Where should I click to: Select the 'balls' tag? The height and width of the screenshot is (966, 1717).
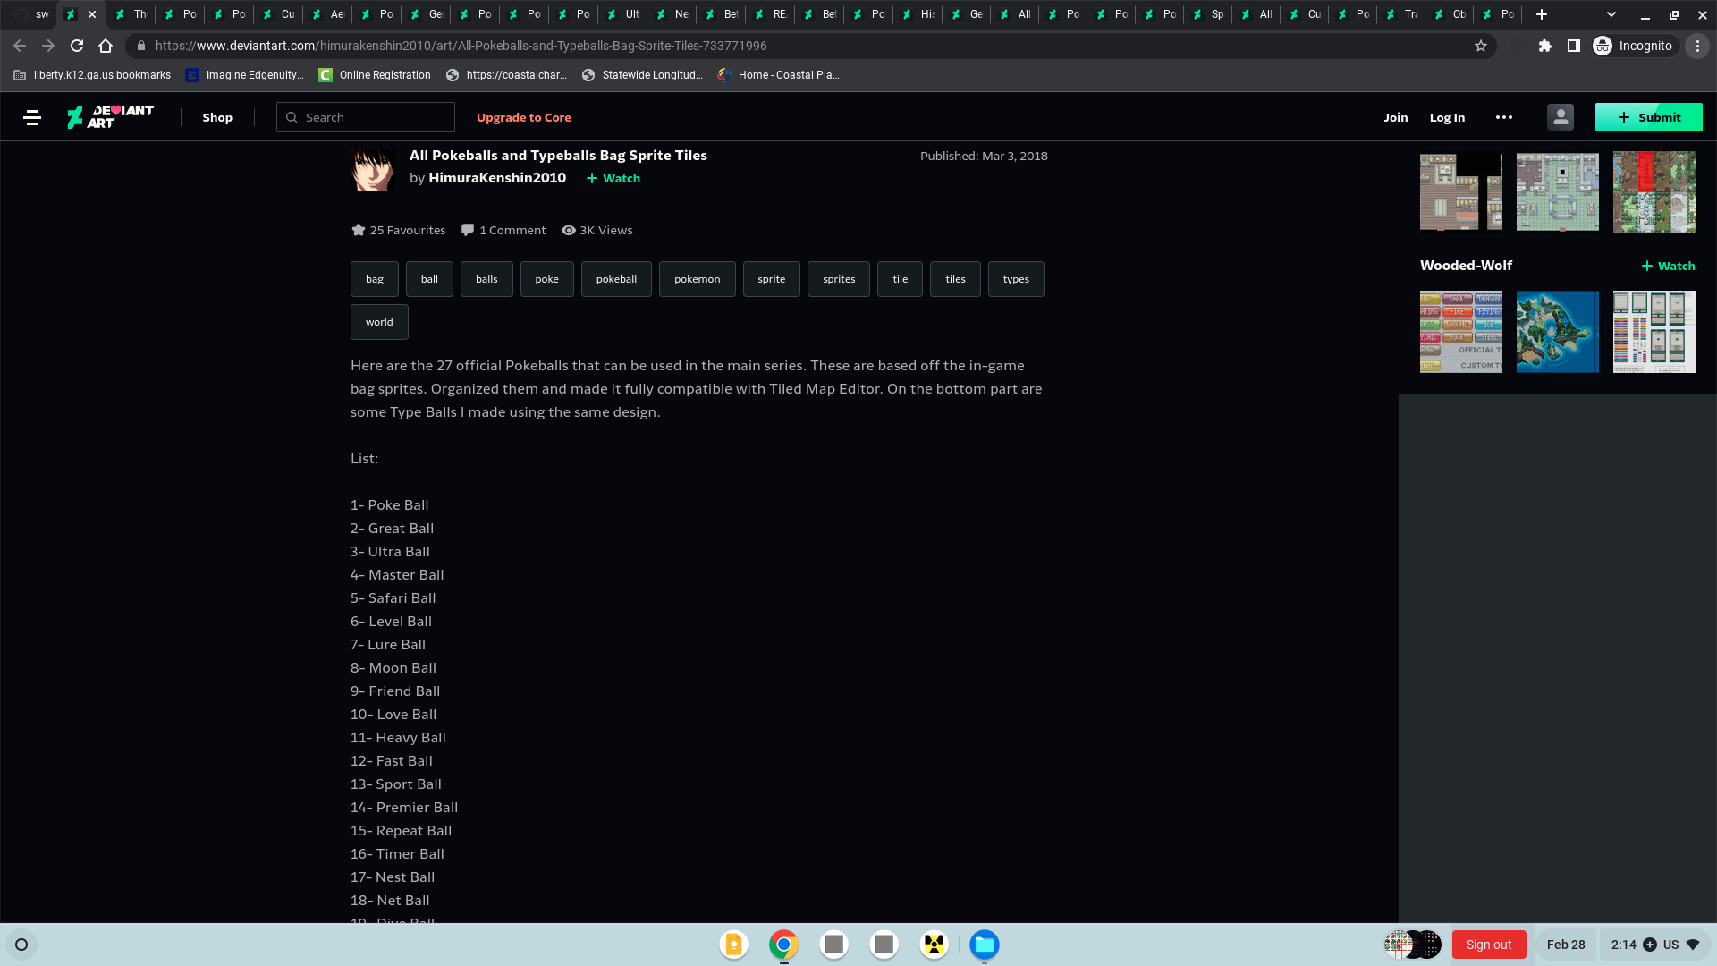pos(486,279)
